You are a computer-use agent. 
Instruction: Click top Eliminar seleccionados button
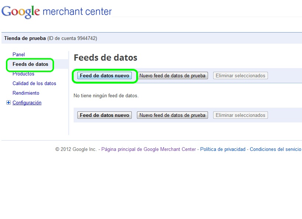coord(241,75)
